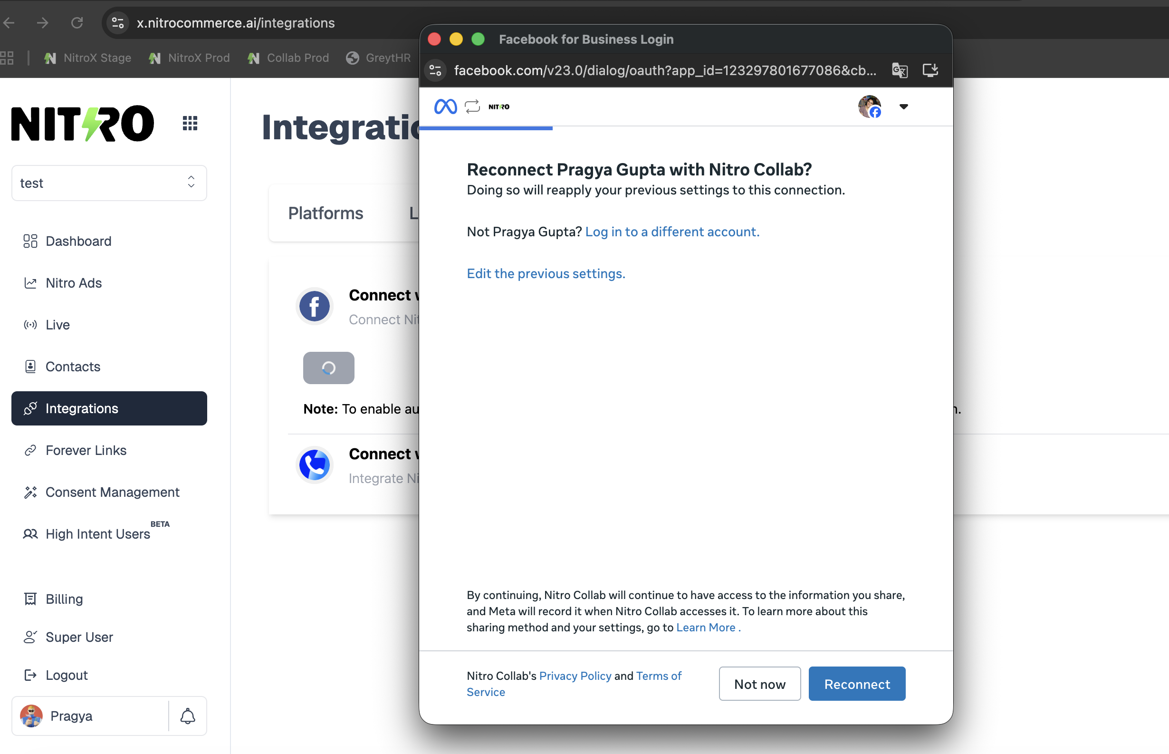The image size is (1169, 754).
Task: Open the test workspace selector dropdown
Action: pos(109,183)
